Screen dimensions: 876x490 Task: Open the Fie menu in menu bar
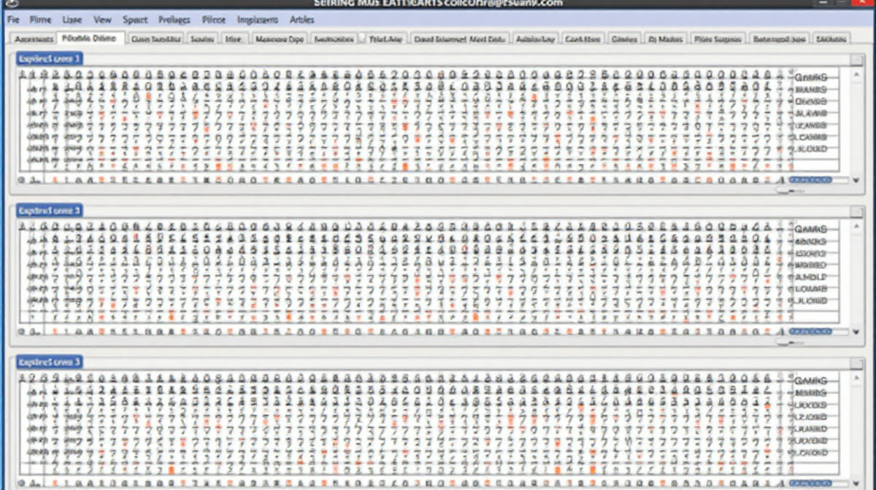point(13,20)
